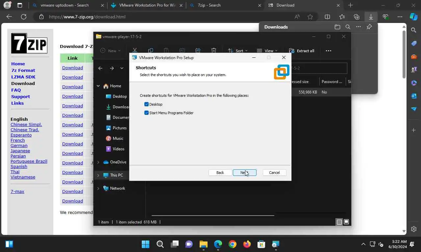Open Edge split screen icon
This screenshot has width=421, height=252.
tap(327, 17)
